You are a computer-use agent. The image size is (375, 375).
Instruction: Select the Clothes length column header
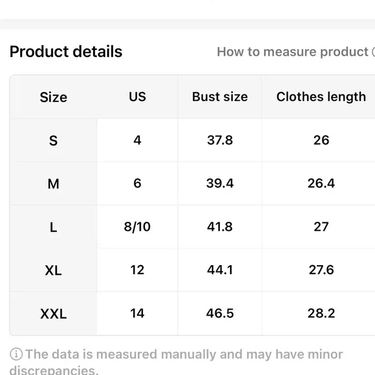click(x=321, y=97)
